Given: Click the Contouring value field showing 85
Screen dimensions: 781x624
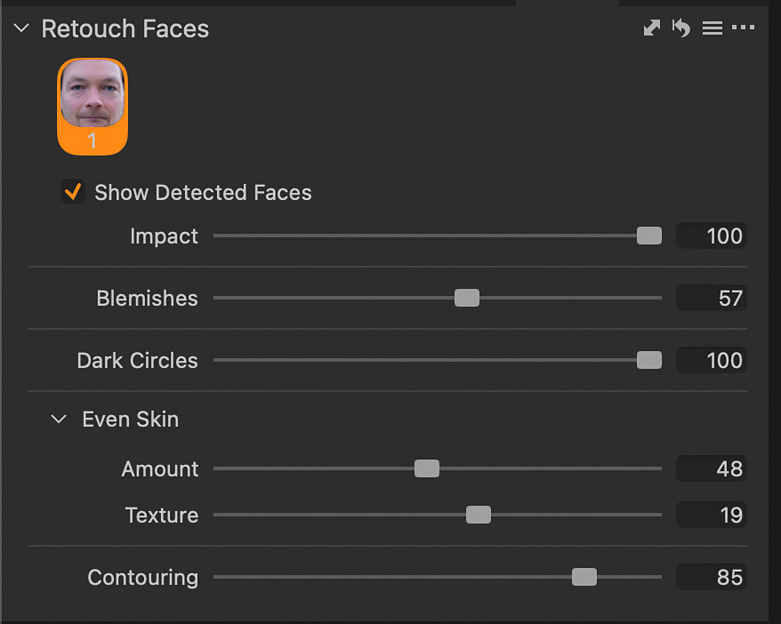Looking at the screenshot, I should [x=711, y=577].
